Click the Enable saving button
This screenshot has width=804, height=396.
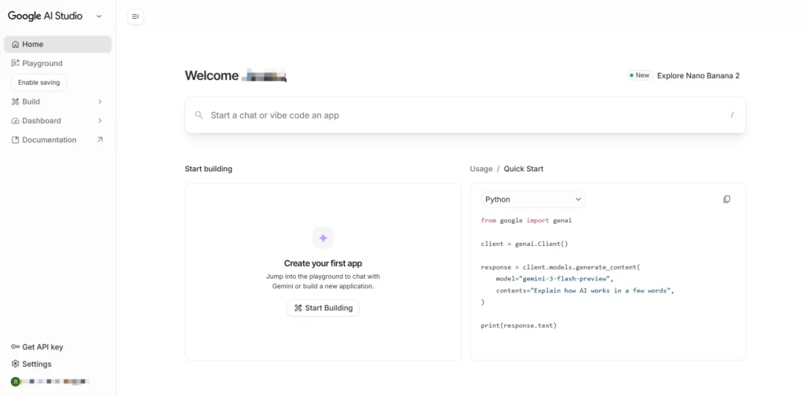[39, 82]
